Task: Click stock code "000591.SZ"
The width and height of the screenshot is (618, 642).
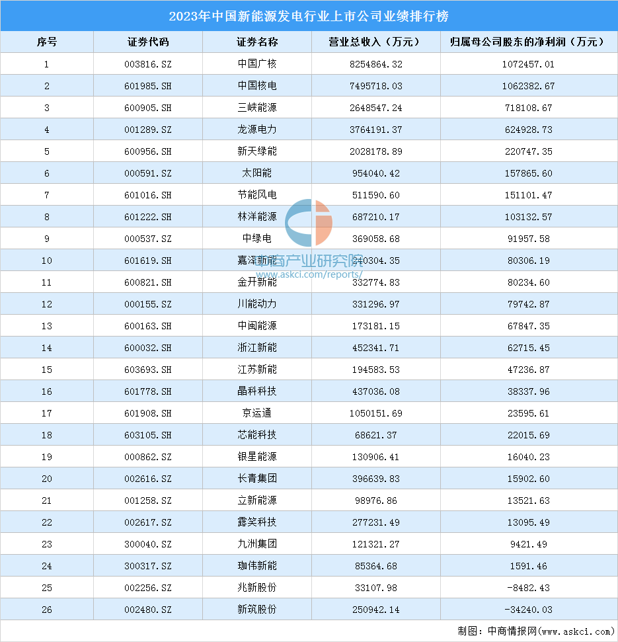Action: click(x=148, y=174)
